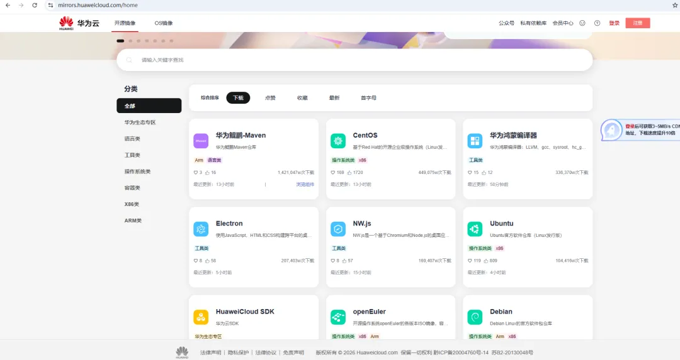Select the 华为生态专区 category
680x360 pixels.
point(140,123)
